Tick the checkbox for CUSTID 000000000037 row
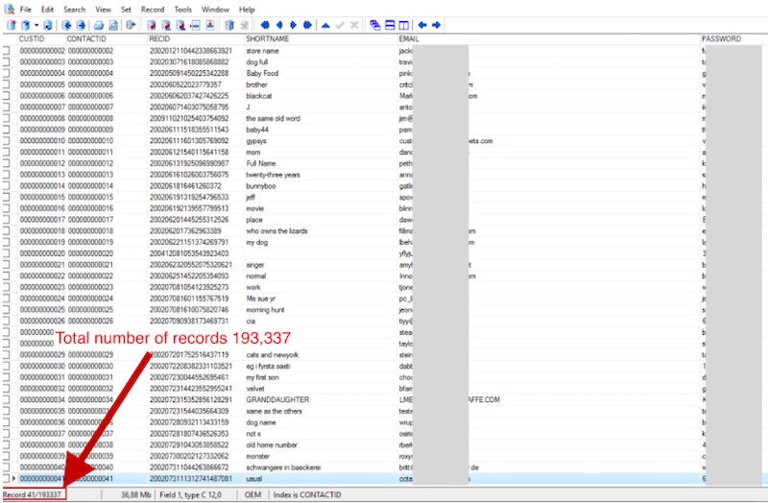The height and width of the screenshot is (503, 768). pos(7,434)
